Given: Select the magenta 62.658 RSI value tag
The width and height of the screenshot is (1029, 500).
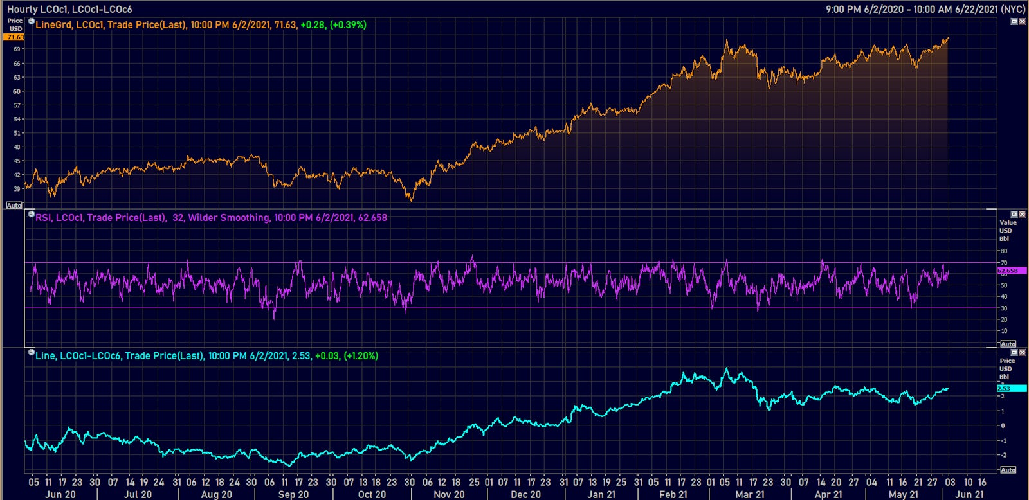Looking at the screenshot, I should [x=1012, y=271].
